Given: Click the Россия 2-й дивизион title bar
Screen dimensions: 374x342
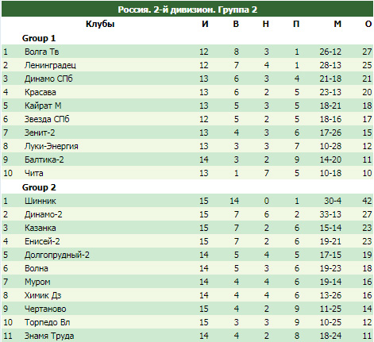Looking at the screenshot, I should [187, 10].
